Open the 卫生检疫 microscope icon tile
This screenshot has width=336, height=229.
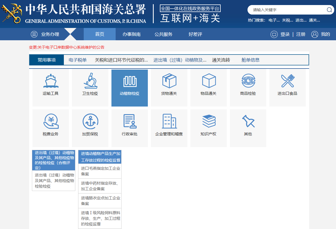coord(90,88)
